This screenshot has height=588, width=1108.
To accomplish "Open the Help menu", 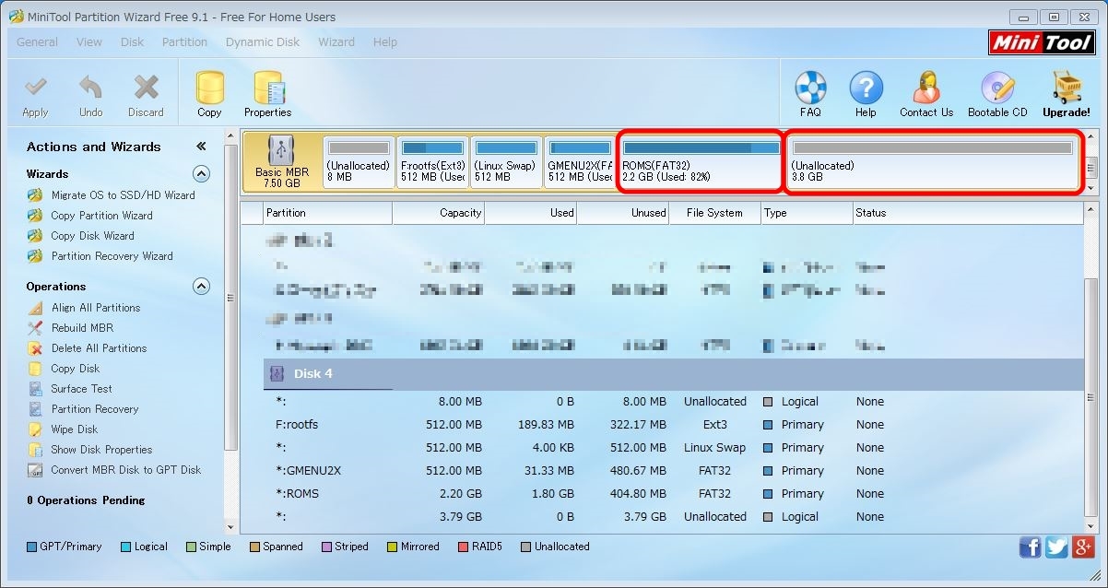I will [385, 41].
